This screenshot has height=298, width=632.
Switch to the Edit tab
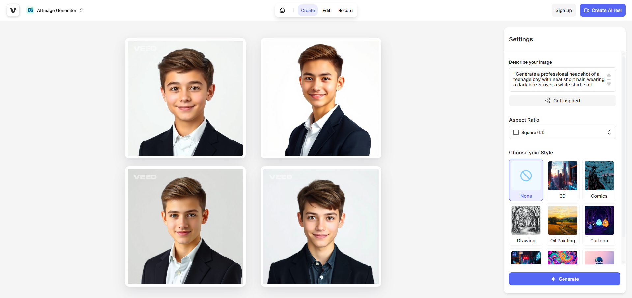pos(326,10)
